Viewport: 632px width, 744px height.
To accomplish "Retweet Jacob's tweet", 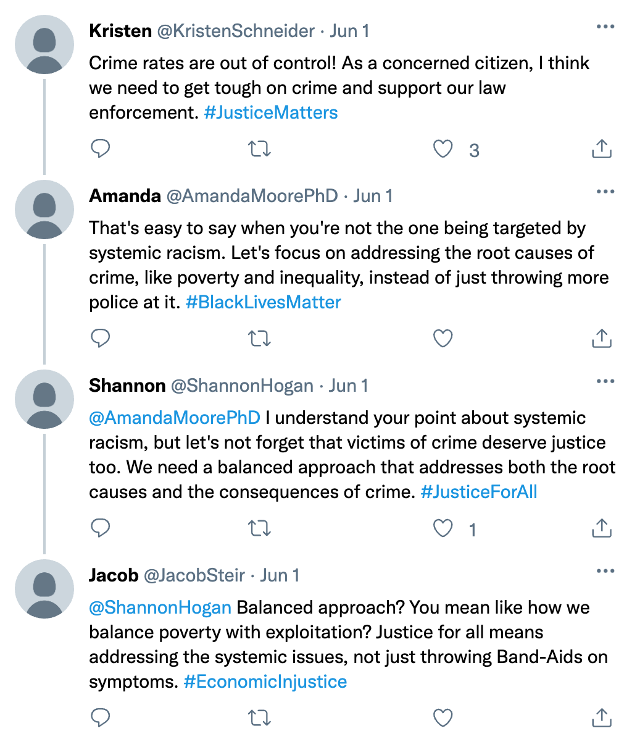I will [x=259, y=717].
